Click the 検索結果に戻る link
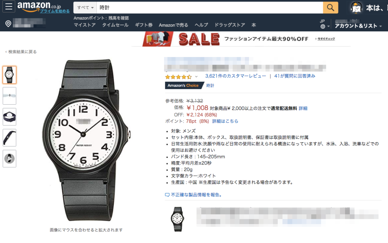Image resolution: width=388 pixels, height=243 pixels. tap(21, 52)
